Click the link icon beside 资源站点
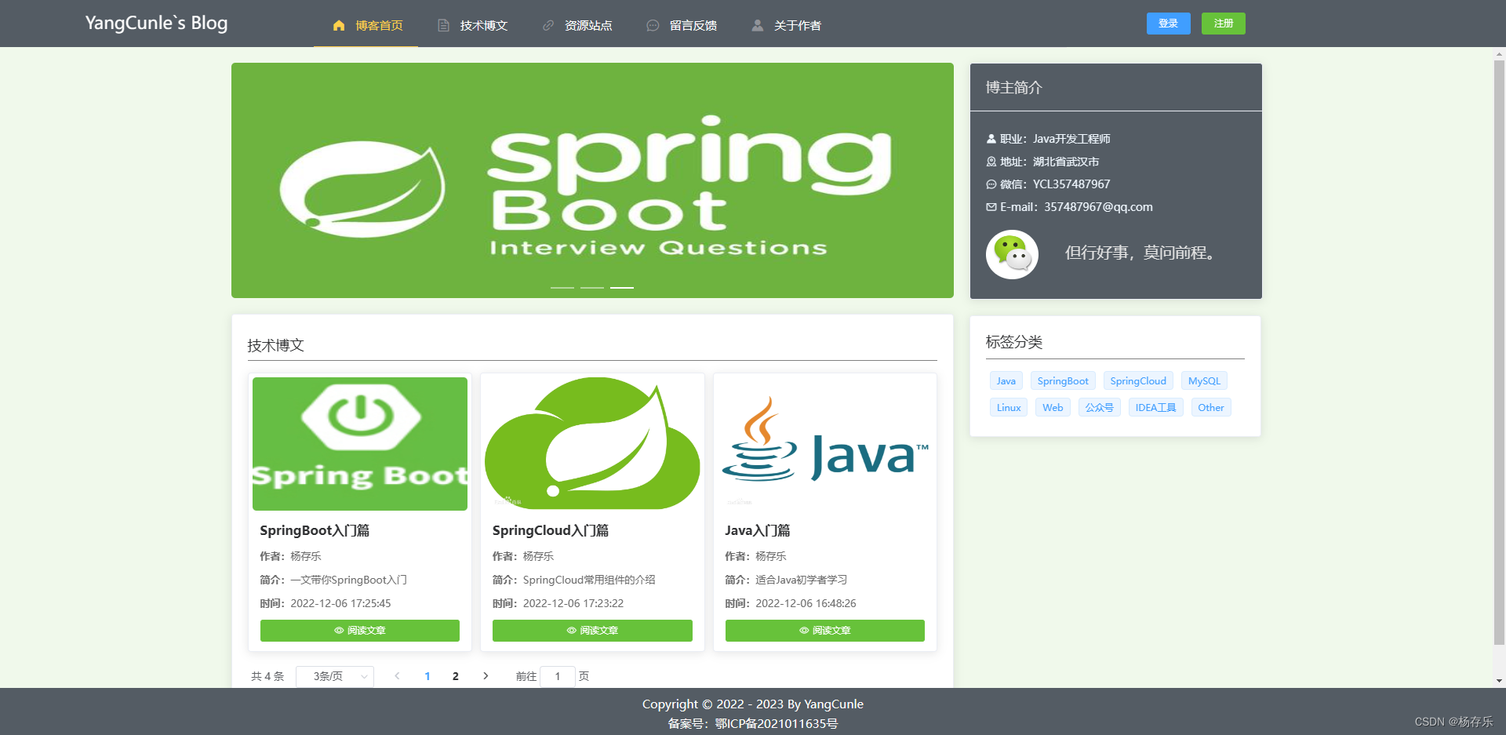 (548, 25)
